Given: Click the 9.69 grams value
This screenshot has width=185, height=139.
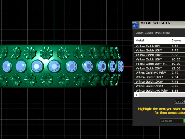Looking at the screenshot, I should pyautogui.click(x=175, y=90).
